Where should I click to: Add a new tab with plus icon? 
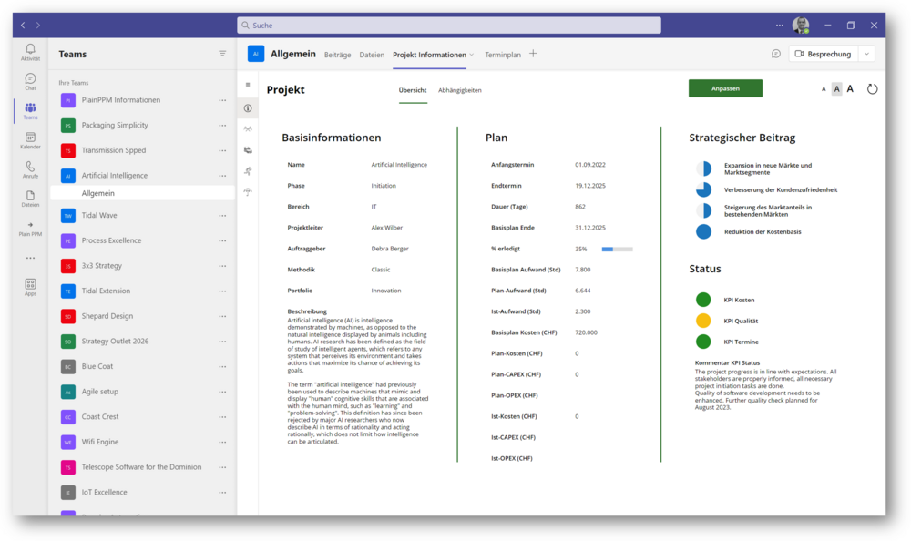(x=534, y=55)
